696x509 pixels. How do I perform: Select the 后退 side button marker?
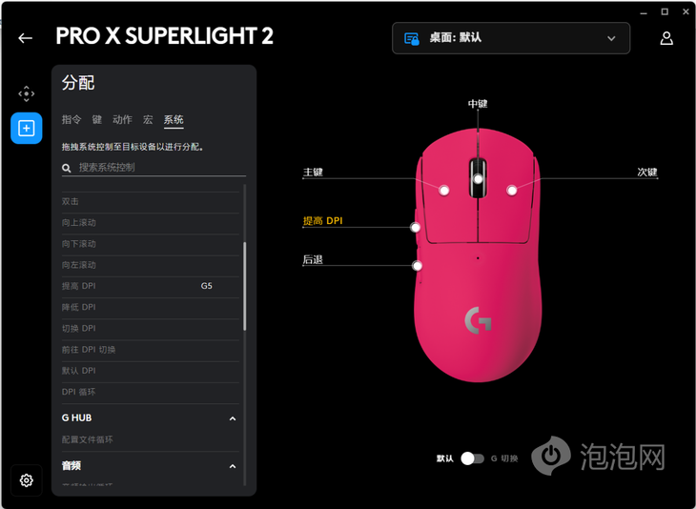pyautogui.click(x=417, y=266)
